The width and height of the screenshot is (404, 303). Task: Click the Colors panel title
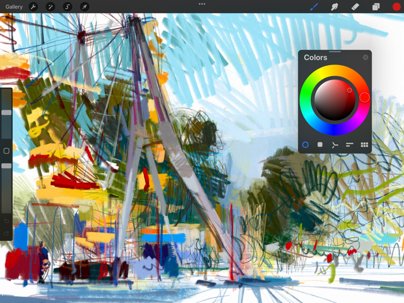pos(315,57)
